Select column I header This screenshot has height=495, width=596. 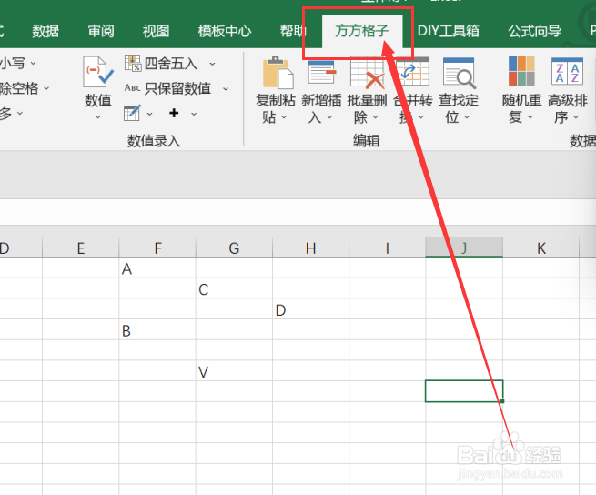pyautogui.click(x=388, y=247)
